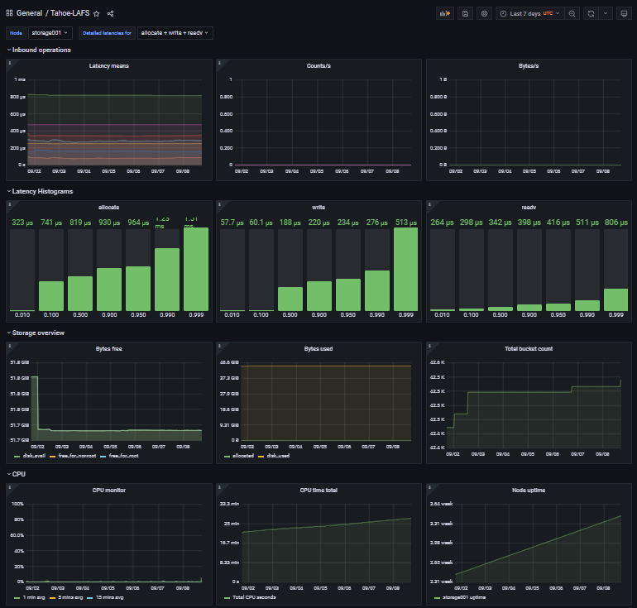Open the refresh interval dropdown arrow
Screen dimensions: 637x608
pyautogui.click(x=606, y=13)
